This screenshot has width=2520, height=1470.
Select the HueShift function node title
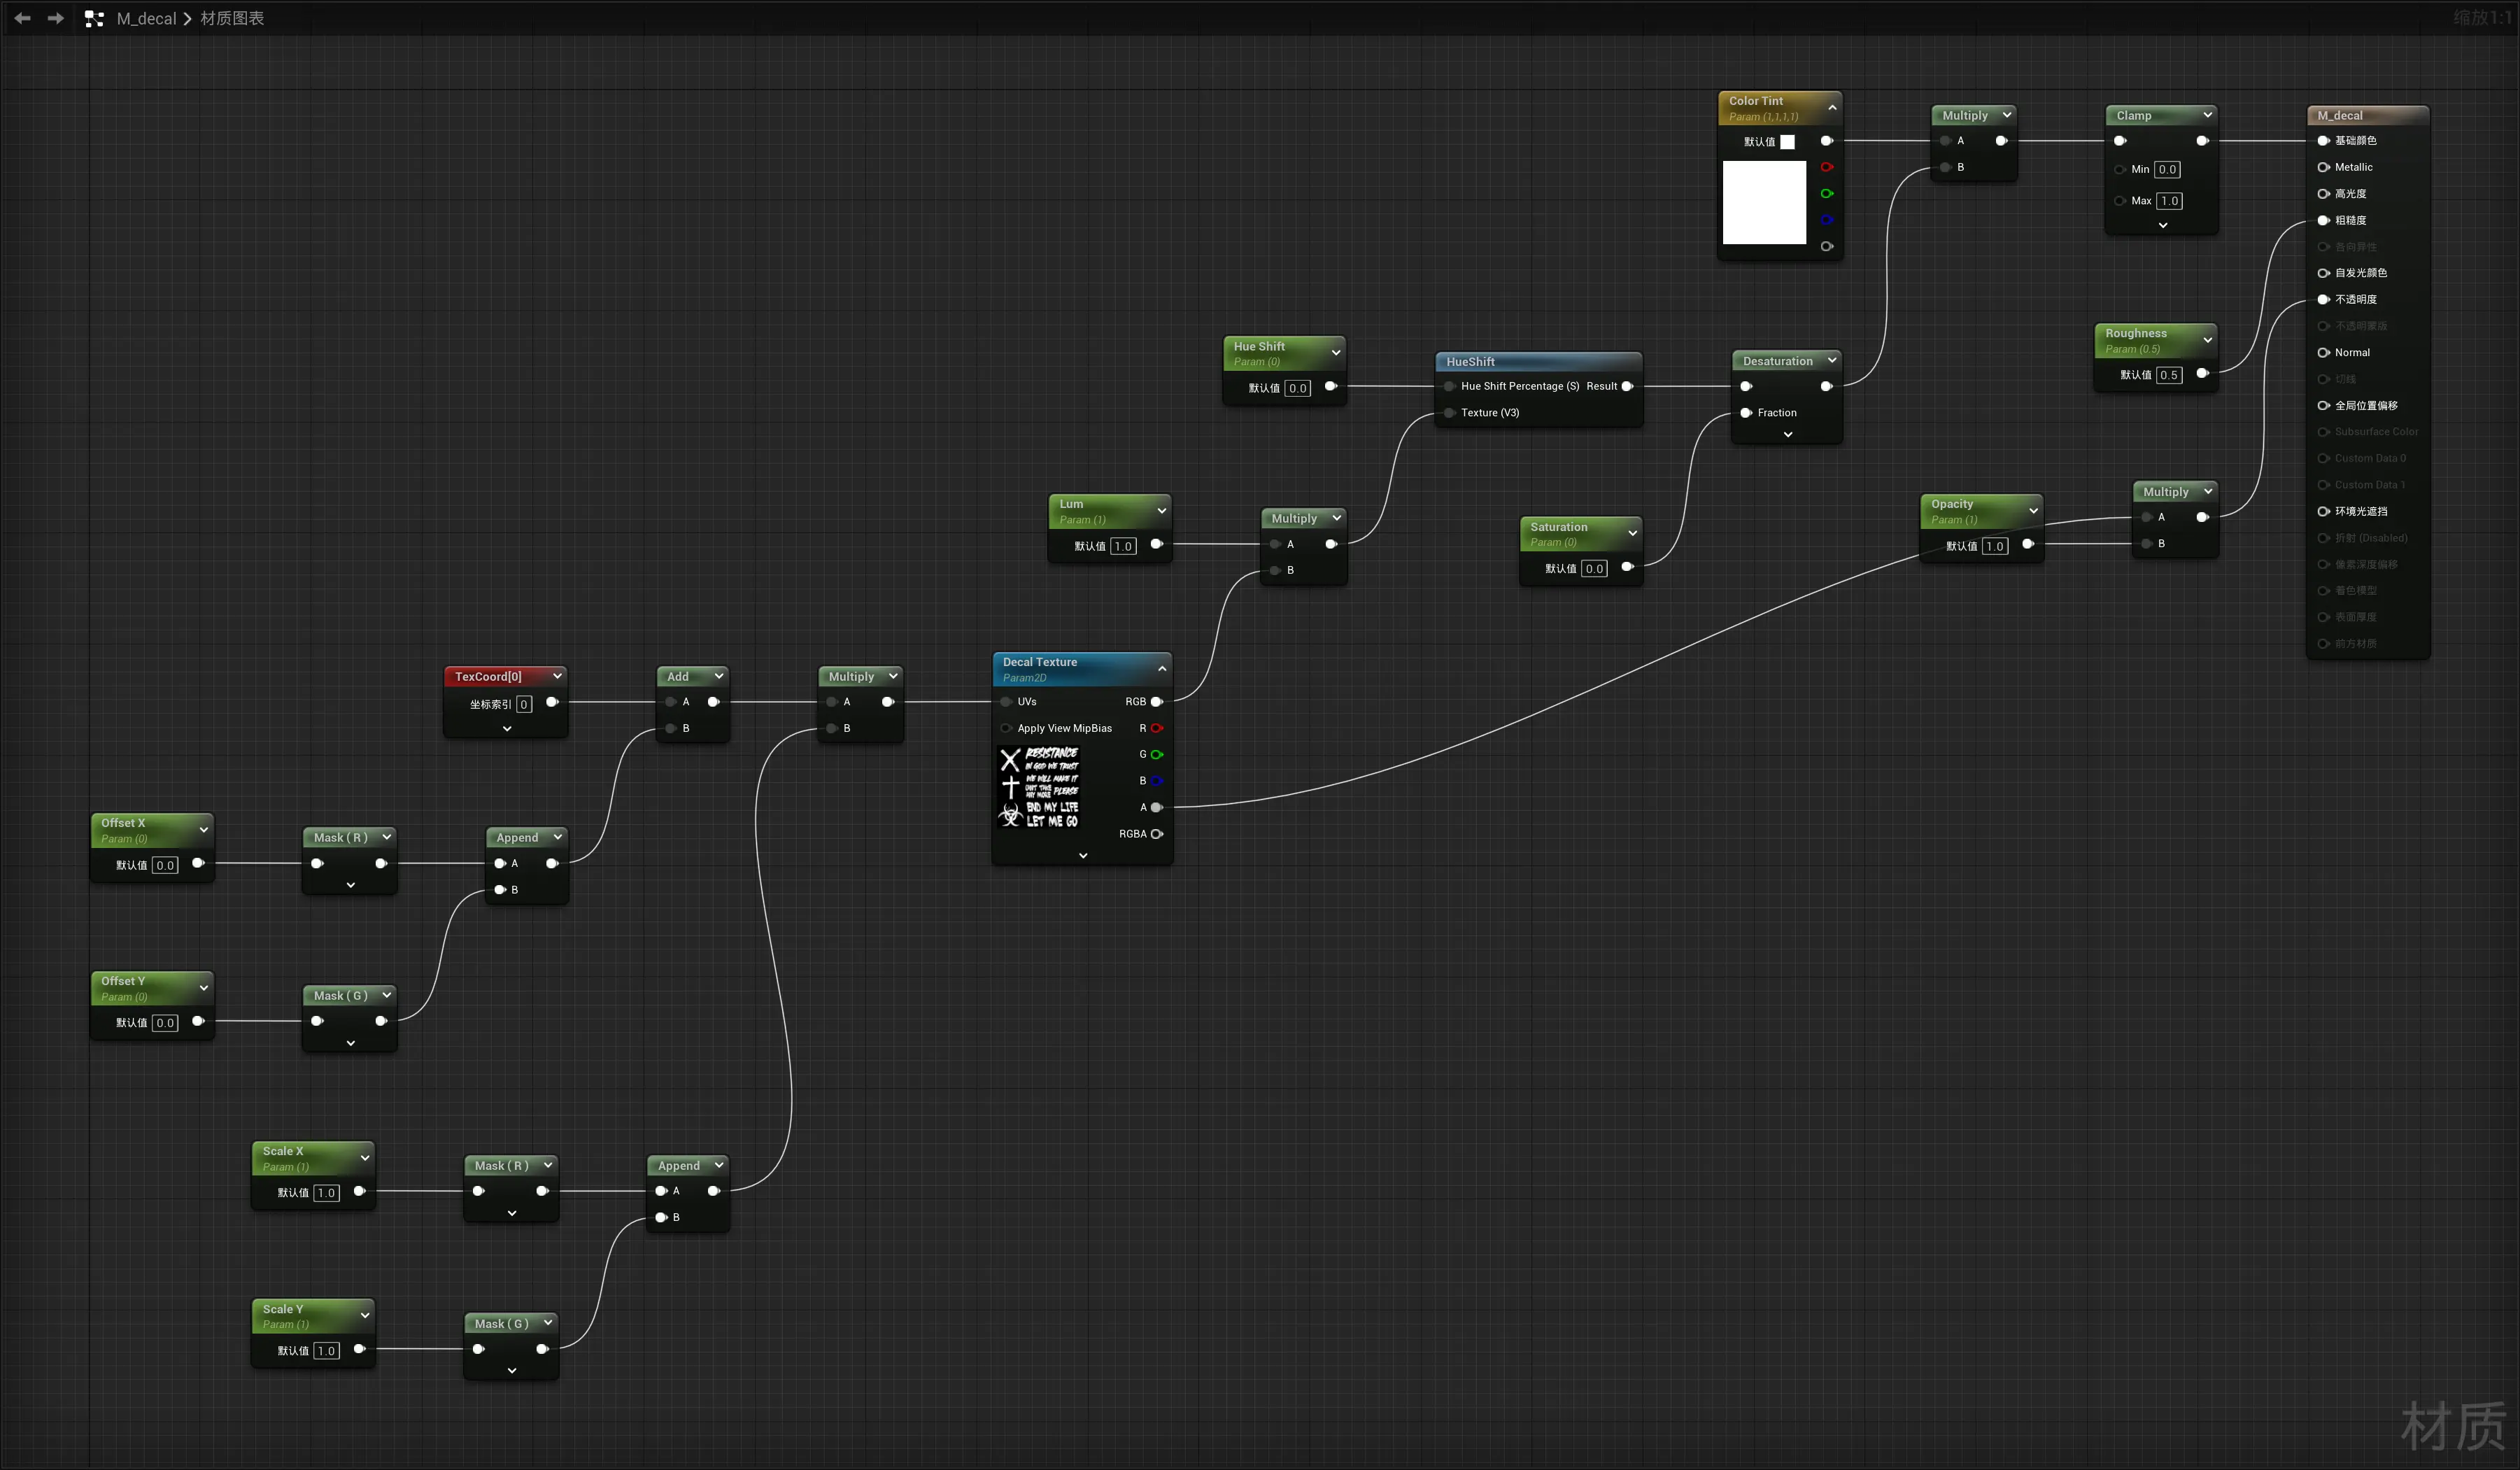(1470, 362)
